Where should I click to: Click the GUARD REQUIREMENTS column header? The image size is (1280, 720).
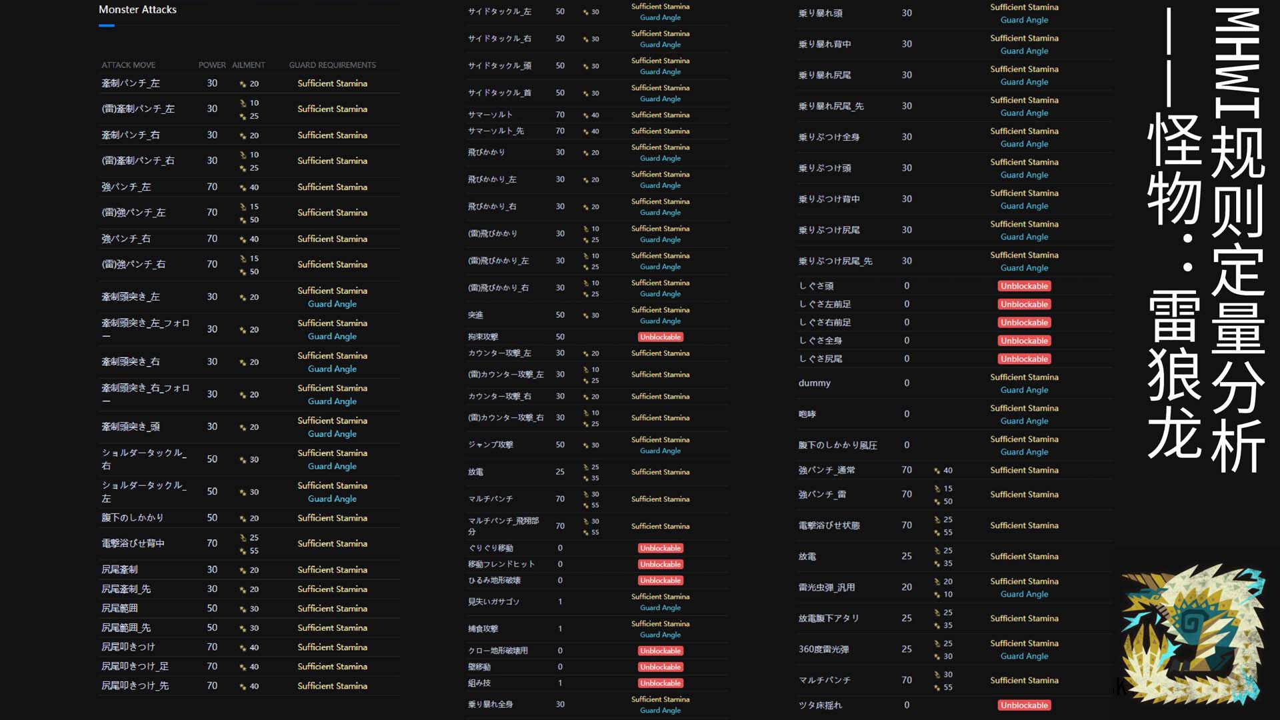(x=332, y=65)
